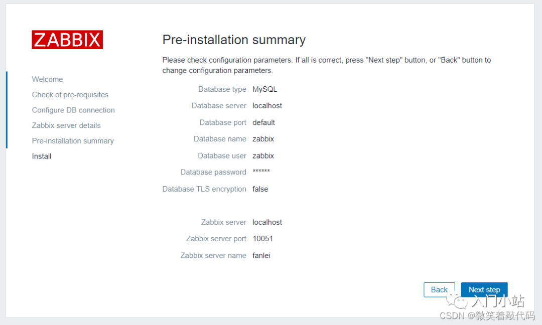Click the Database name zabbix value
The height and width of the screenshot is (325, 542).
[263, 139]
